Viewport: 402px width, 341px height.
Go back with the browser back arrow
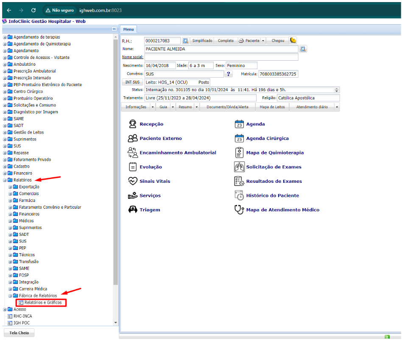9,10
